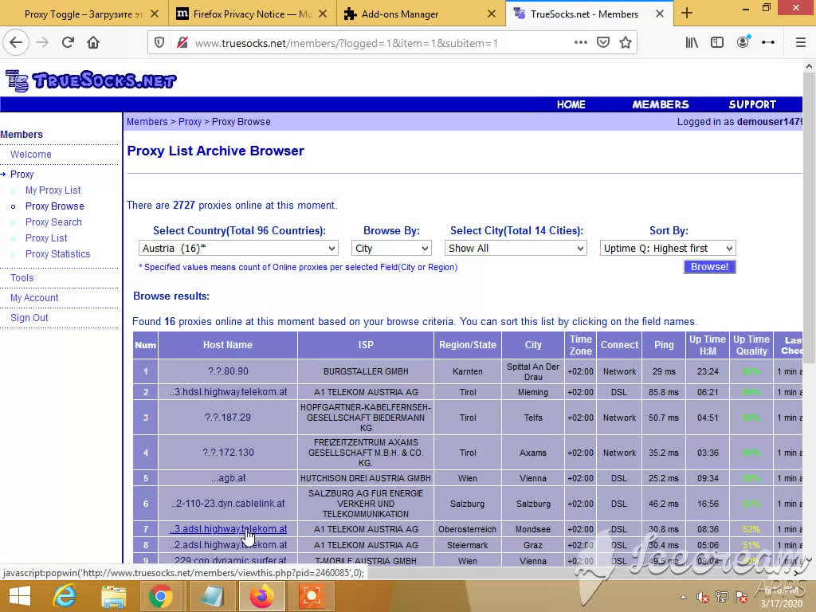This screenshot has width=816, height=612.
Task: Open the Select Country dropdown showing Austria
Action: tap(238, 249)
